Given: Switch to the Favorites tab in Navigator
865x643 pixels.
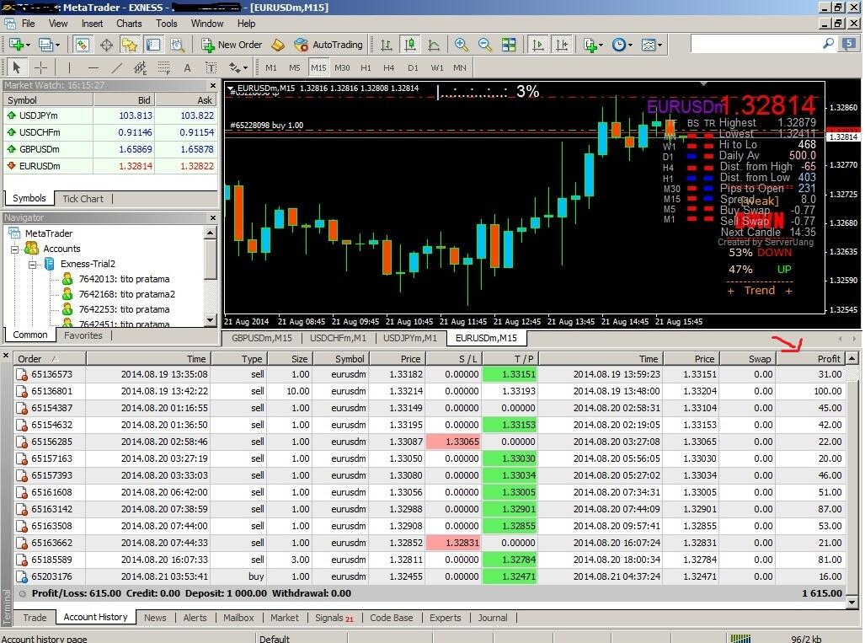Looking at the screenshot, I should point(83,335).
